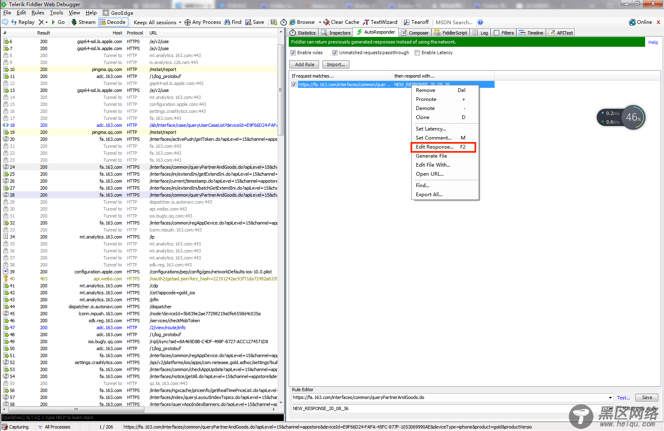This screenshot has width=664, height=431.
Task: Open Keep: All sessions dropdown
Action: (157, 22)
